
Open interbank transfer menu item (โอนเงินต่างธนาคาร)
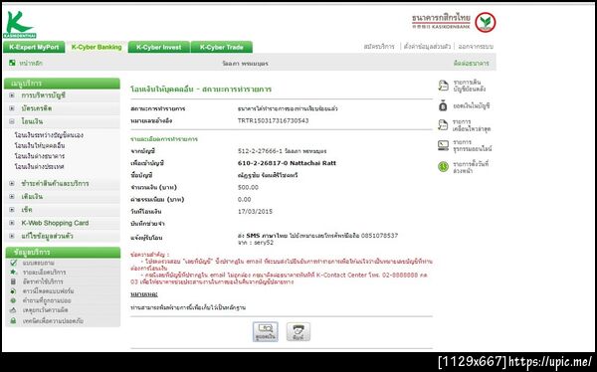(x=40, y=156)
